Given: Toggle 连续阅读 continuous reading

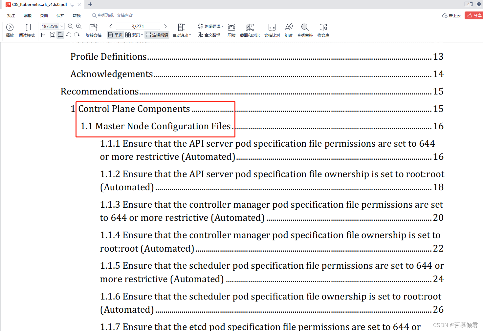Looking at the screenshot, I should 157,35.
